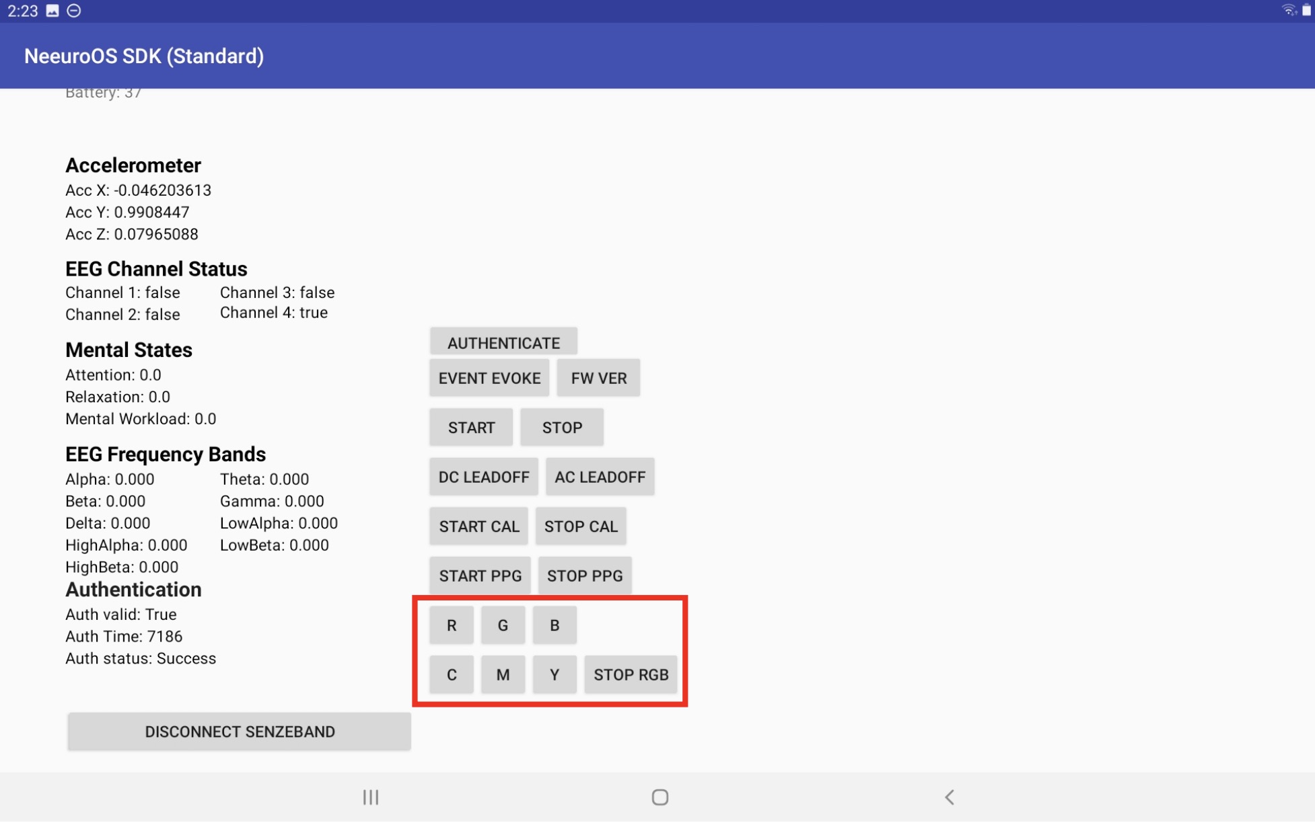Viewport: 1315px width, 823px height.
Task: Set LED to blue with B button
Action: (554, 625)
